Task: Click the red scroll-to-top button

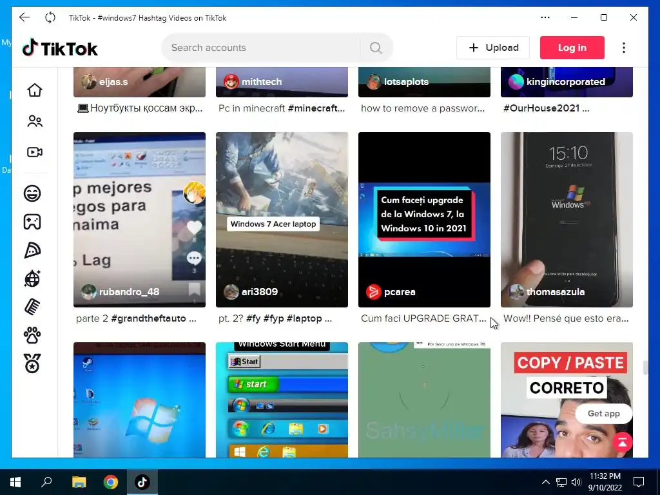Action: (623, 442)
